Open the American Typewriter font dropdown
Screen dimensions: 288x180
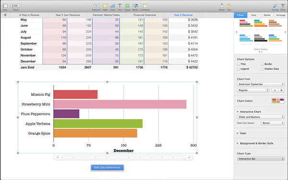pos(261,84)
